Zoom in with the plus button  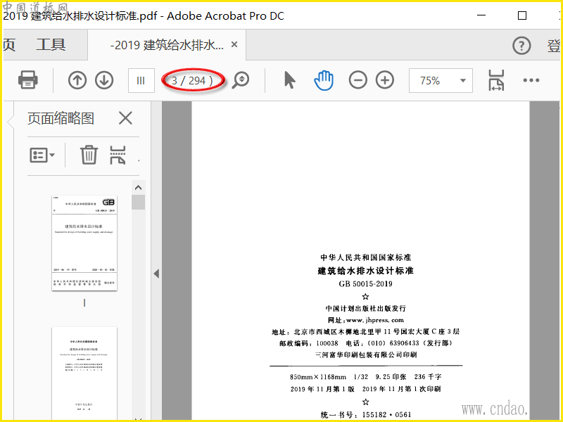point(385,80)
